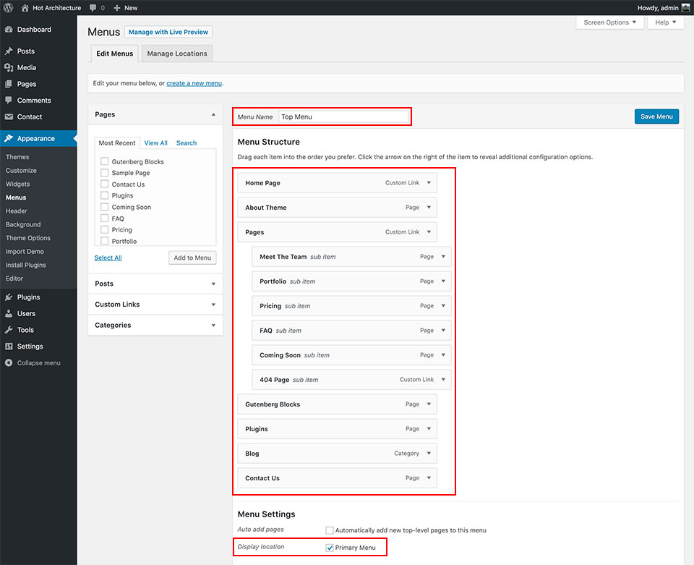
Task: Open the Customize submenu item
Action: pos(21,171)
